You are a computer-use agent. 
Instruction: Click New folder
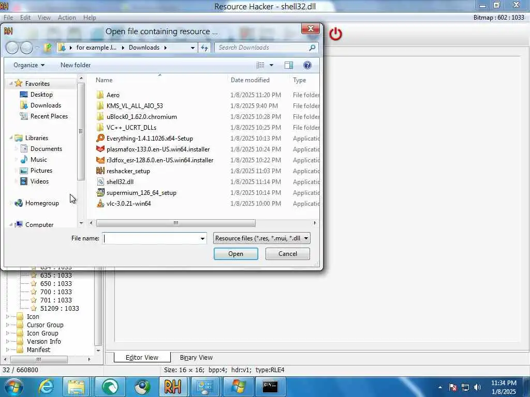76,65
